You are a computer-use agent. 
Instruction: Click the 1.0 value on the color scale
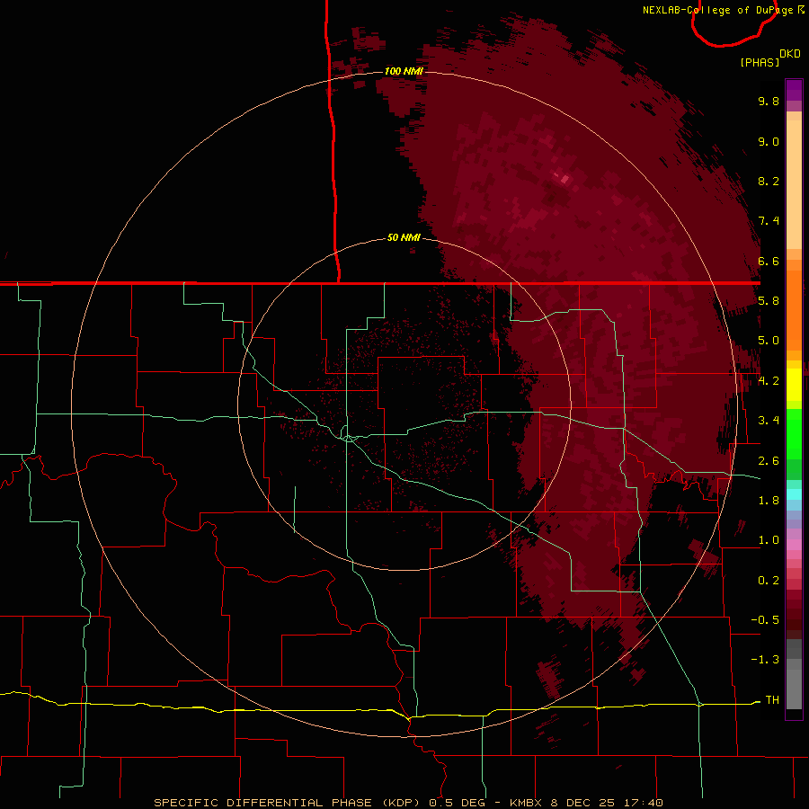769,540
